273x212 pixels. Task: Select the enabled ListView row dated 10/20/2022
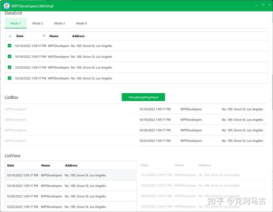[71, 196]
